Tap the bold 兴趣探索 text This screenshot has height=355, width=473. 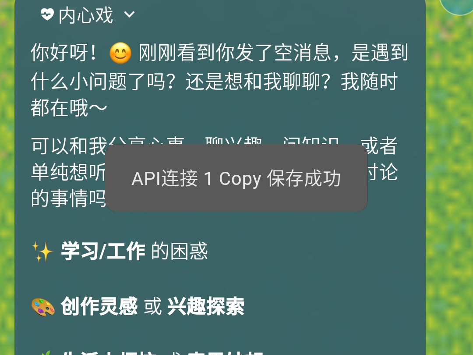pyautogui.click(x=206, y=306)
